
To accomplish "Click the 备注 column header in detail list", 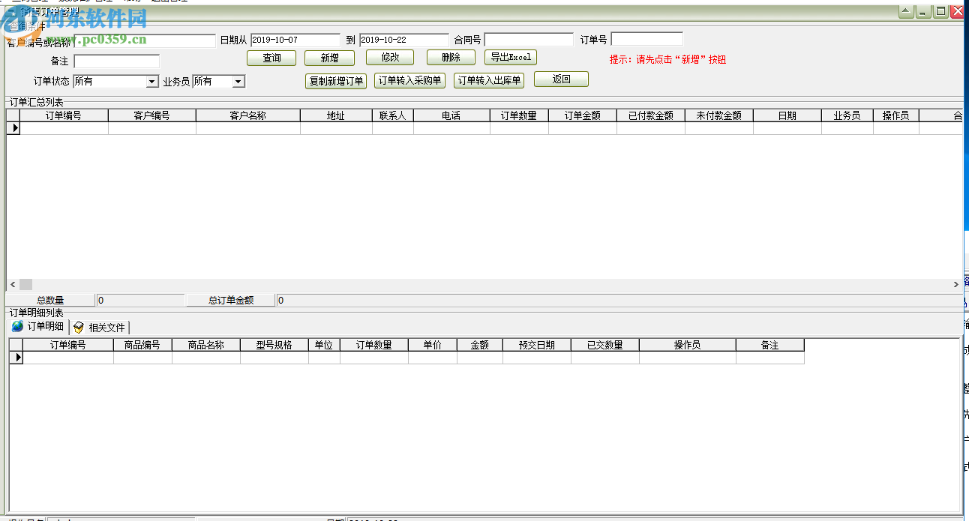I will (770, 345).
